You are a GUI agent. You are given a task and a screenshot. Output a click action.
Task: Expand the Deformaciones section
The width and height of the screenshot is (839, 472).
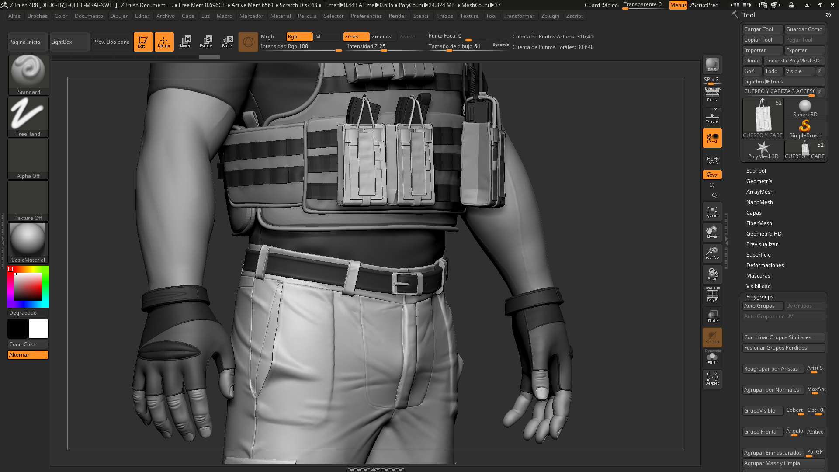click(765, 265)
